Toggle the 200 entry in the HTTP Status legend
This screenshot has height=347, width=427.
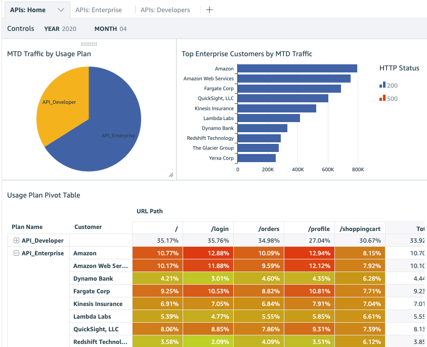pos(390,85)
